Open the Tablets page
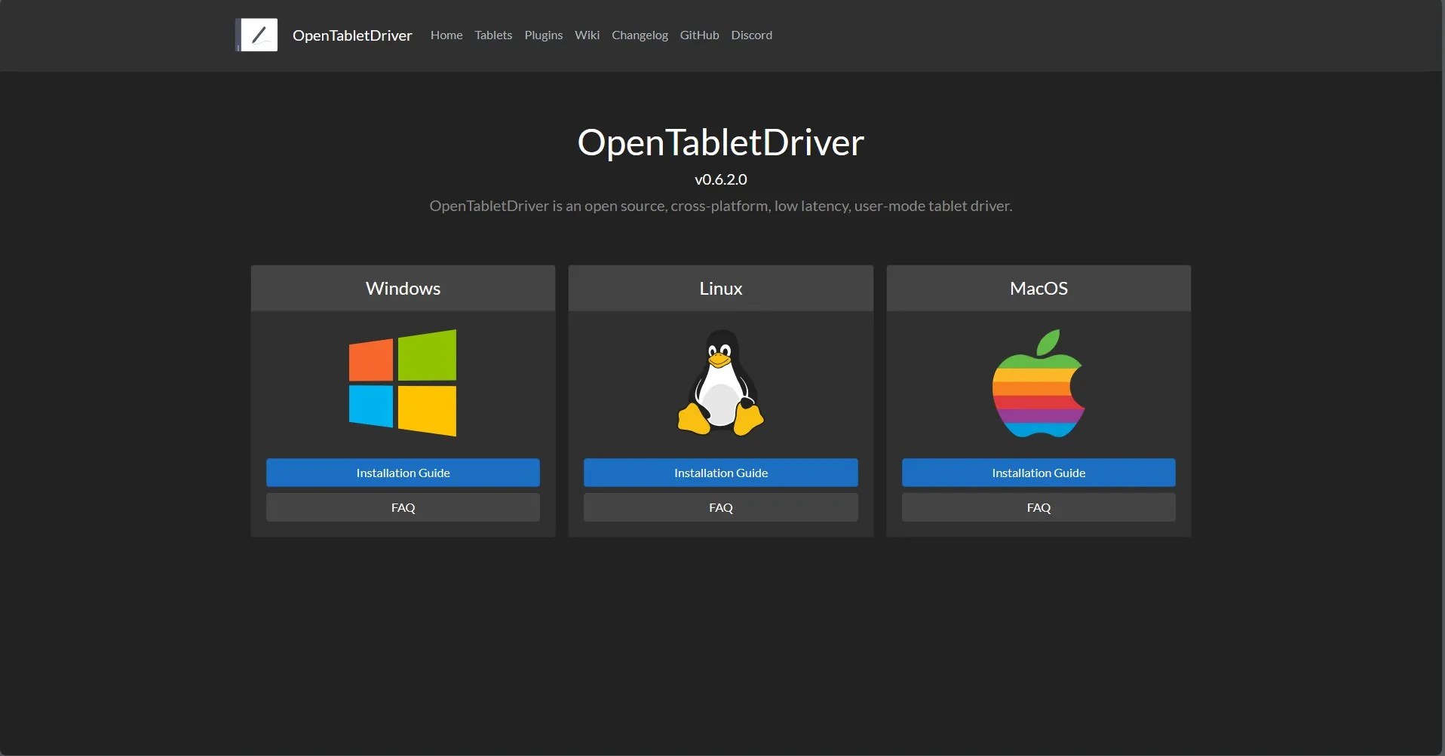The image size is (1445, 756). [x=492, y=35]
